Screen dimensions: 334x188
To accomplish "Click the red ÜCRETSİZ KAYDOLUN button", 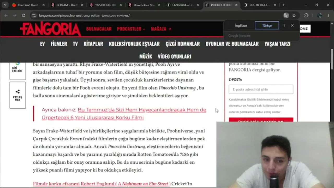I will [261, 120].
